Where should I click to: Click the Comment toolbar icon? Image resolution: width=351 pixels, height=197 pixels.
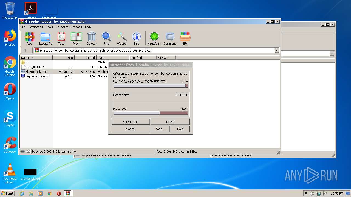pos(170,38)
